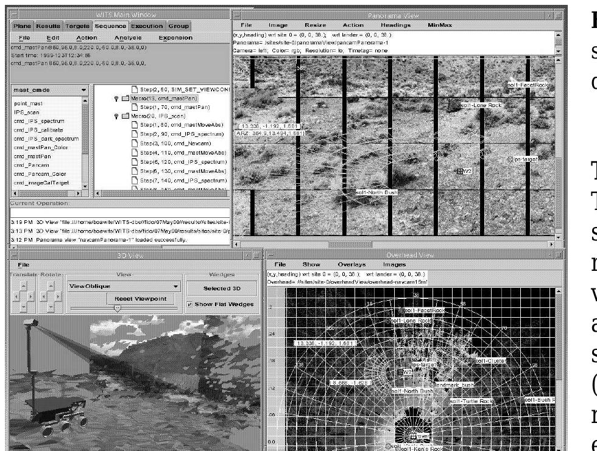
Task: Click document icon of Step(2, 60, SIM_SET_VIEWCON row
Action: click(x=135, y=89)
